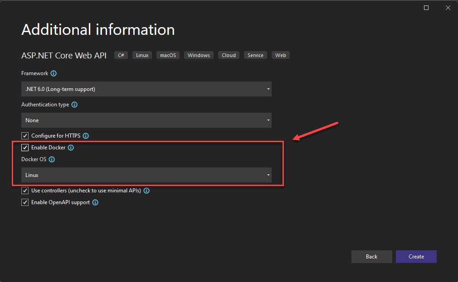Click the maximize icon in the title bar
The width and height of the screenshot is (458, 282).
tap(425, 7)
